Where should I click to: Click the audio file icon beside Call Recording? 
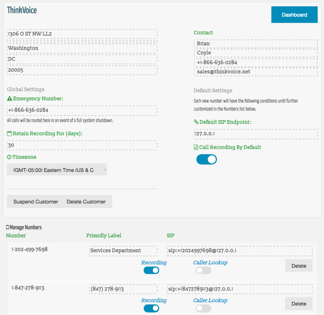pyautogui.click(x=196, y=147)
